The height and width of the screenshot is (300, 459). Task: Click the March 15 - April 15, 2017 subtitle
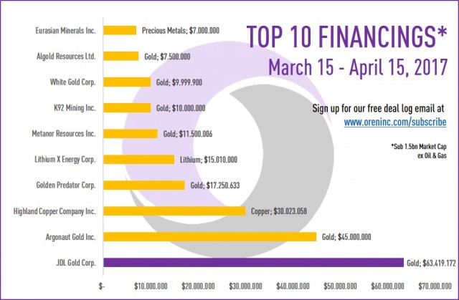click(358, 67)
